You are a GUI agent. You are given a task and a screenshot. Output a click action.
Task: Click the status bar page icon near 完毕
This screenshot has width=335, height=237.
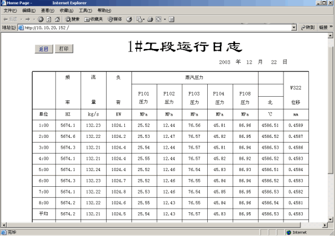(x=4, y=232)
